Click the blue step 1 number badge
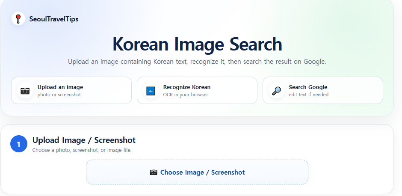 coord(19,144)
